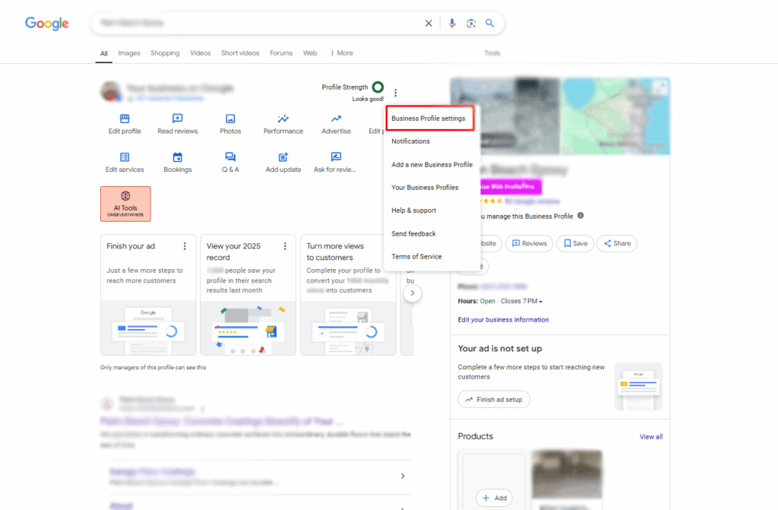Click the Finish ad setup button
This screenshot has height=510, width=778.
494,399
